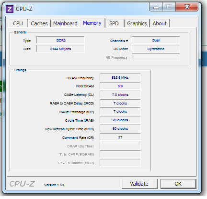Image resolution: width=207 pixels, height=199 pixels.
Task: Go to the SPD tab
Action: coord(114,23)
